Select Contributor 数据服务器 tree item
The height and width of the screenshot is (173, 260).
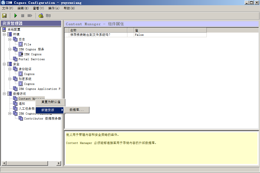coord(42,118)
